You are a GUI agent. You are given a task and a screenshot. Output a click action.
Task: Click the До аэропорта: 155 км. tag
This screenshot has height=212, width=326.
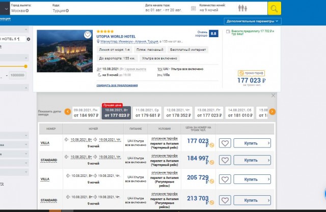(117, 58)
